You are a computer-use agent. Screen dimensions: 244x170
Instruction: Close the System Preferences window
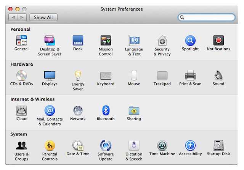pos(10,9)
